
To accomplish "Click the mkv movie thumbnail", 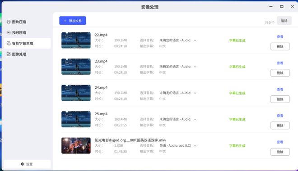I will coord(76,145).
